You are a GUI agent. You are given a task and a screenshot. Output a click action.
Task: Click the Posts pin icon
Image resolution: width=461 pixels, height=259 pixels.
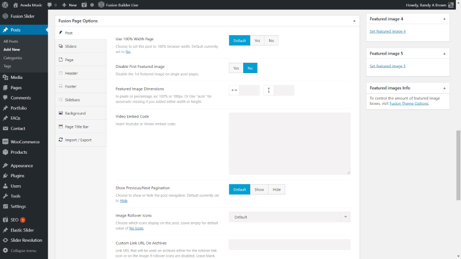[5, 30]
